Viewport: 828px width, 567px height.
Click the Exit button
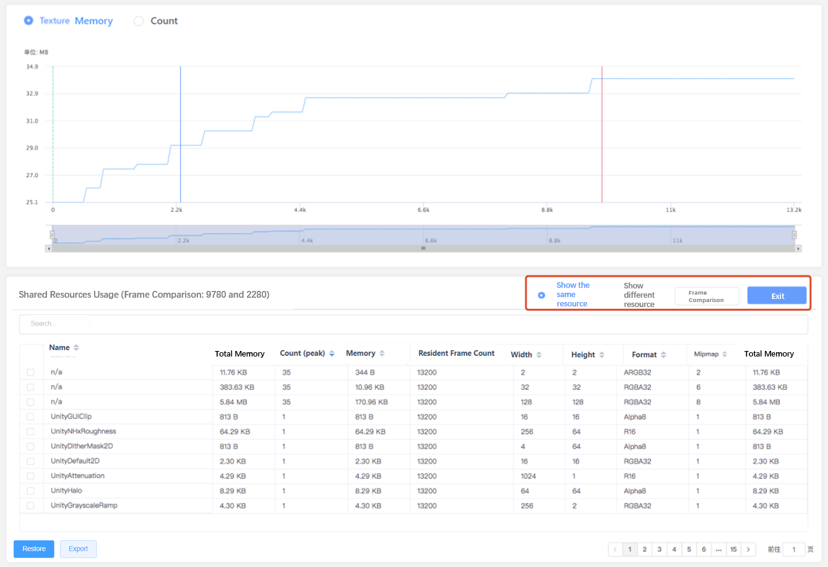click(x=777, y=296)
